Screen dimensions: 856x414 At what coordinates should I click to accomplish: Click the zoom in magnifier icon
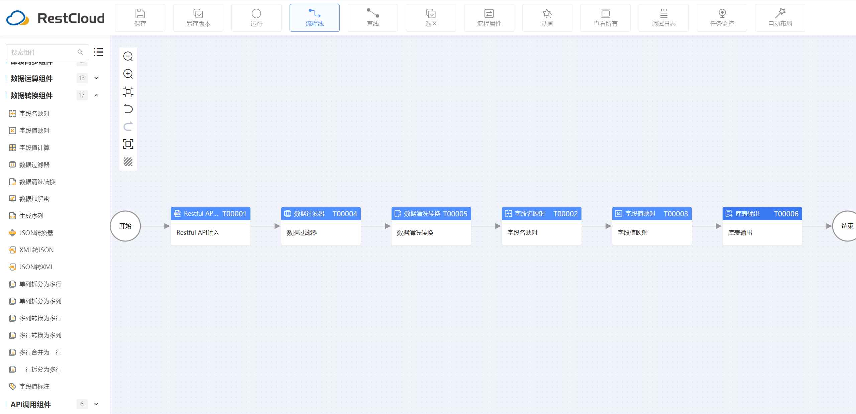tap(128, 74)
